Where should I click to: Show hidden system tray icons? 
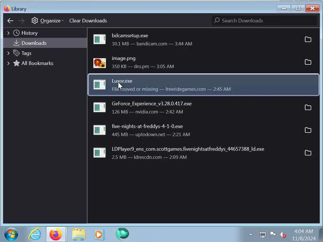pyautogui.click(x=251, y=234)
